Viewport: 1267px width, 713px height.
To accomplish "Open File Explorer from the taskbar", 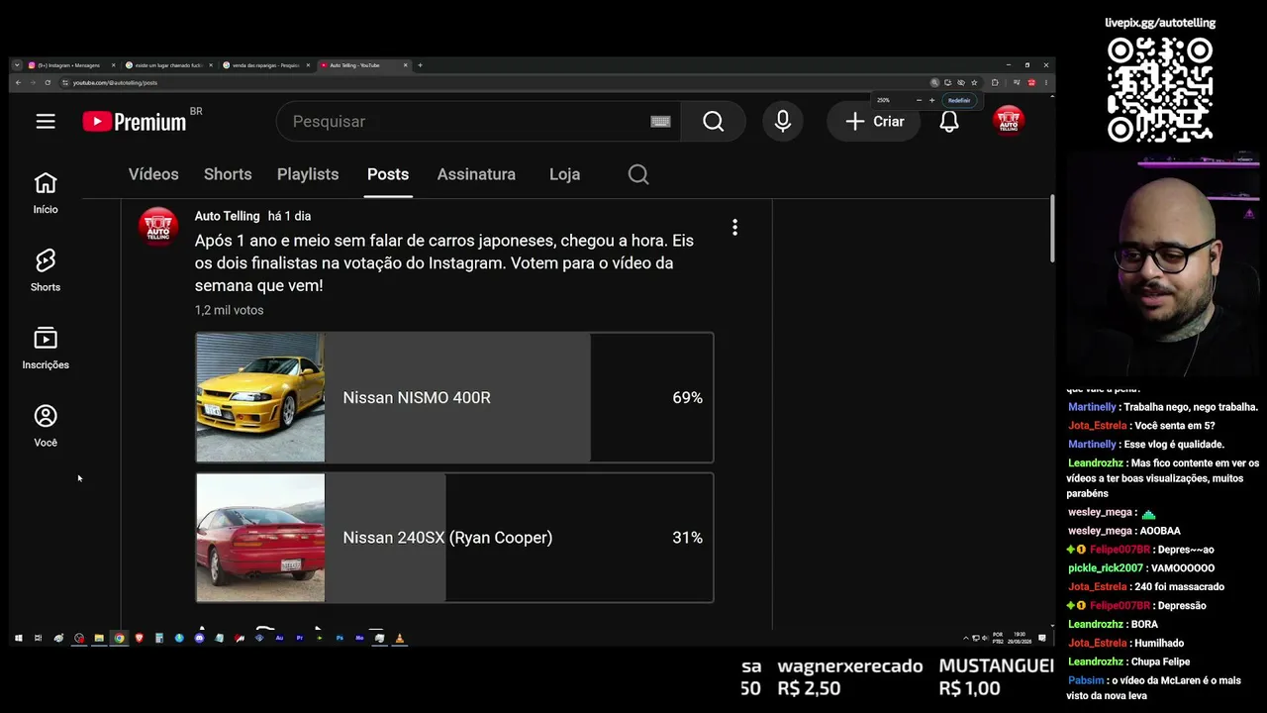I will coord(99,639).
